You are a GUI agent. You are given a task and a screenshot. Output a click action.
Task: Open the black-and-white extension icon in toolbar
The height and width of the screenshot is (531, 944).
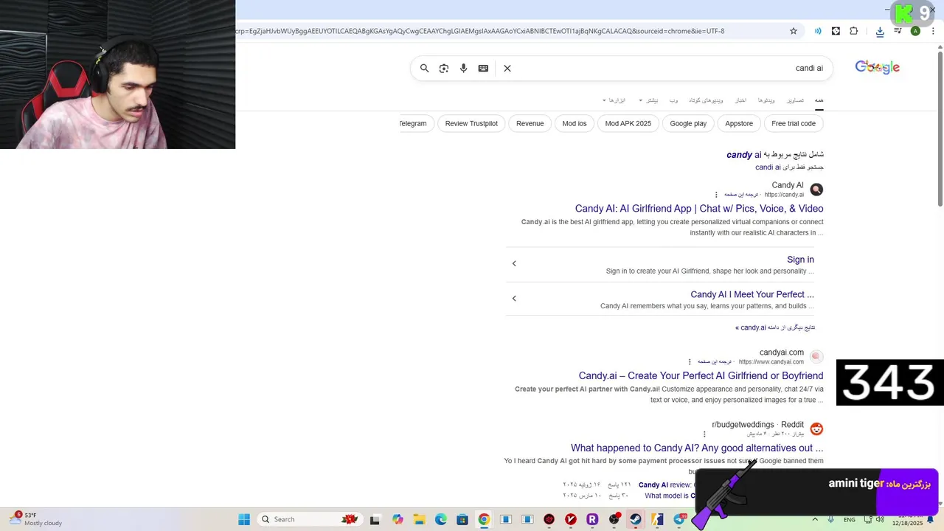(836, 31)
